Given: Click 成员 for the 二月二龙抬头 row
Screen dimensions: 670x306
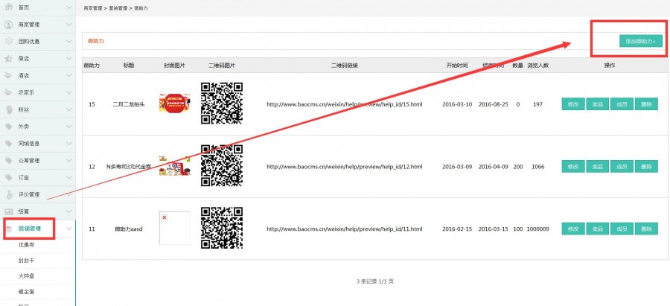Looking at the screenshot, I should [622, 103].
